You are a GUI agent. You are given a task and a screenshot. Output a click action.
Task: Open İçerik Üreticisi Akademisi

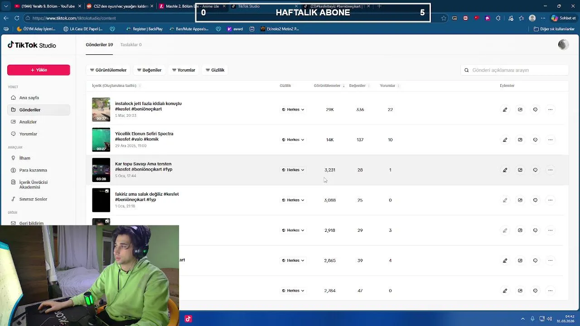point(39,185)
